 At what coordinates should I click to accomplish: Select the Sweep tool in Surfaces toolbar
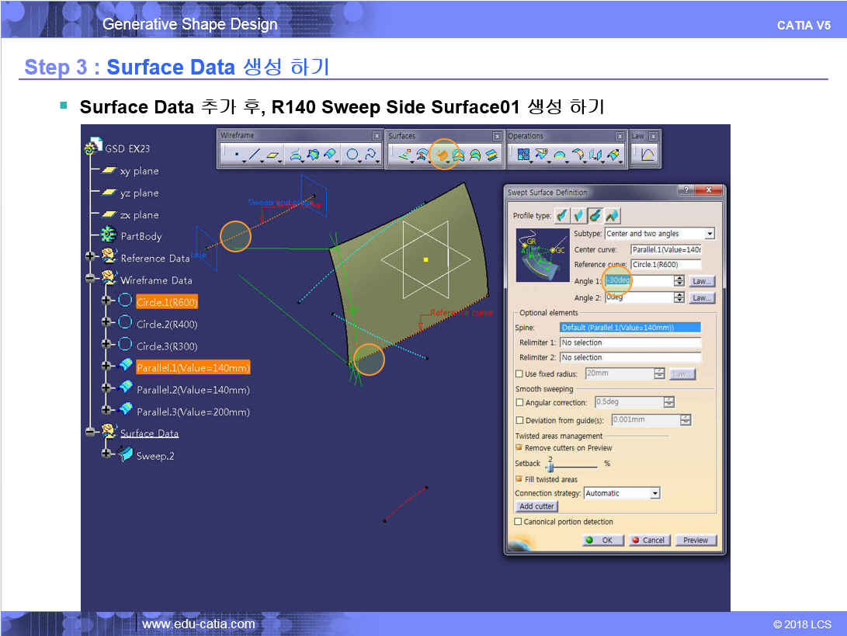click(x=443, y=155)
